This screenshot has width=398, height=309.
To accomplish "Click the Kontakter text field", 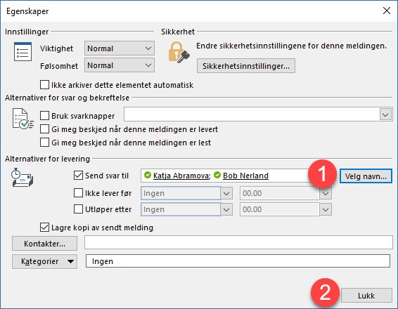I will click(238, 242).
